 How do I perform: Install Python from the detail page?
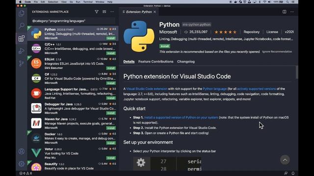pyautogui.click(x=165, y=46)
